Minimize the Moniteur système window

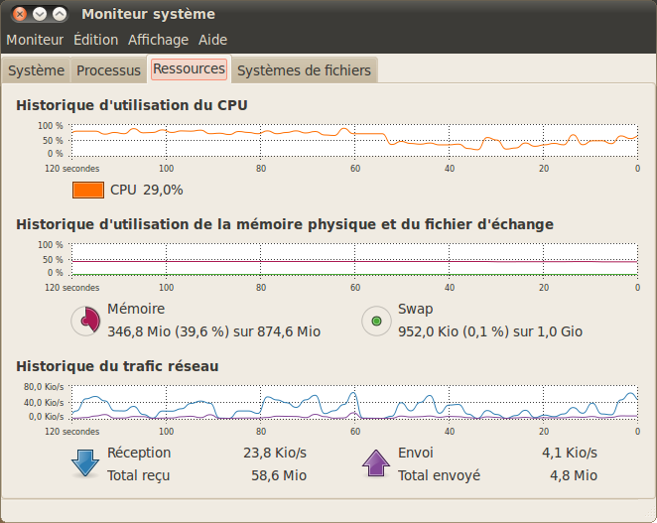40,14
